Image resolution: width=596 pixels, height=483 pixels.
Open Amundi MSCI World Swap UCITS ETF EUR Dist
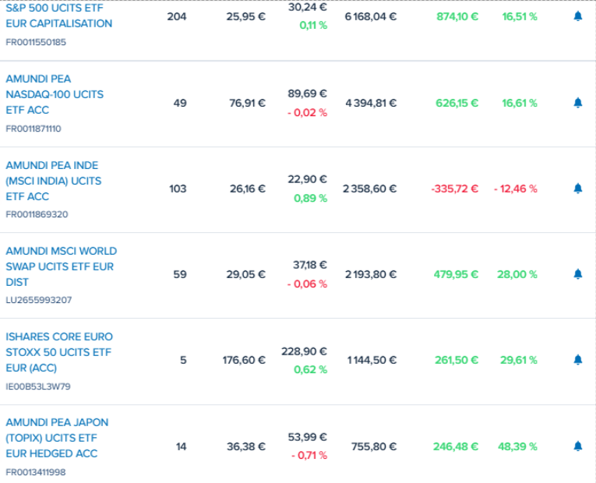click(x=62, y=266)
